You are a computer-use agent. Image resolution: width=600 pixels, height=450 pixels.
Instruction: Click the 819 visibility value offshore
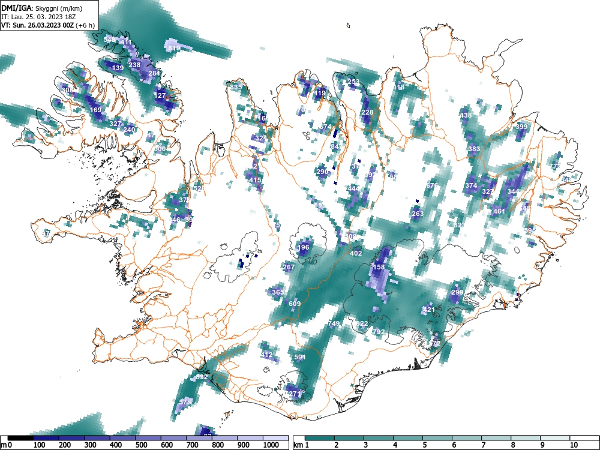(x=174, y=48)
